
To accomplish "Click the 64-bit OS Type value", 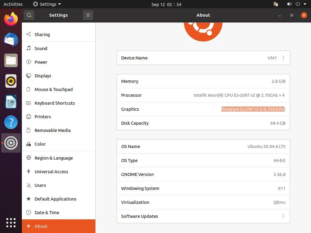I will point(279,160).
